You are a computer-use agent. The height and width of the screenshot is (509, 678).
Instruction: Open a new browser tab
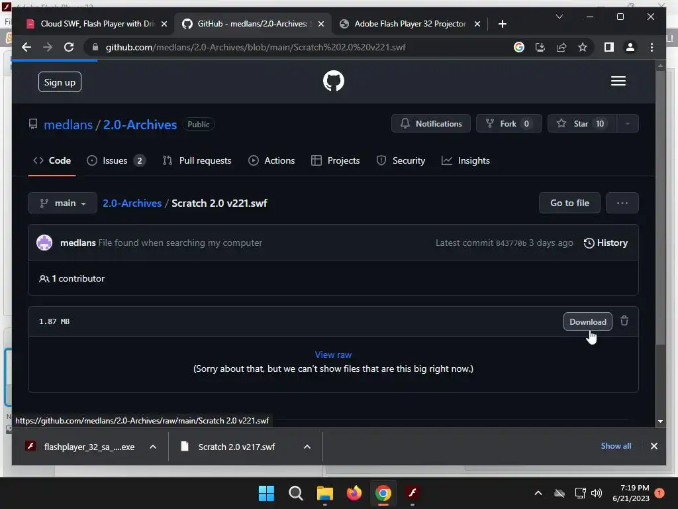point(502,24)
